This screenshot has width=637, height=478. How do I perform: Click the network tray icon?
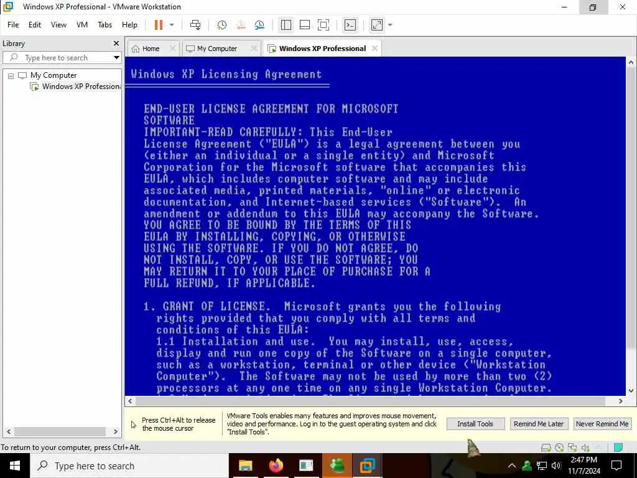(542, 466)
